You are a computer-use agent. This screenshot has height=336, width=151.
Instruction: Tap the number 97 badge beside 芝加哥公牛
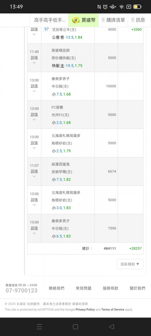click(46, 29)
